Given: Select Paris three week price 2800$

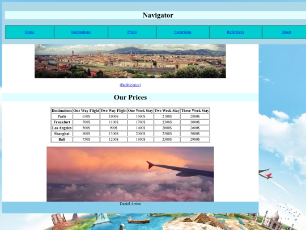Looking at the screenshot, I should point(195,116).
